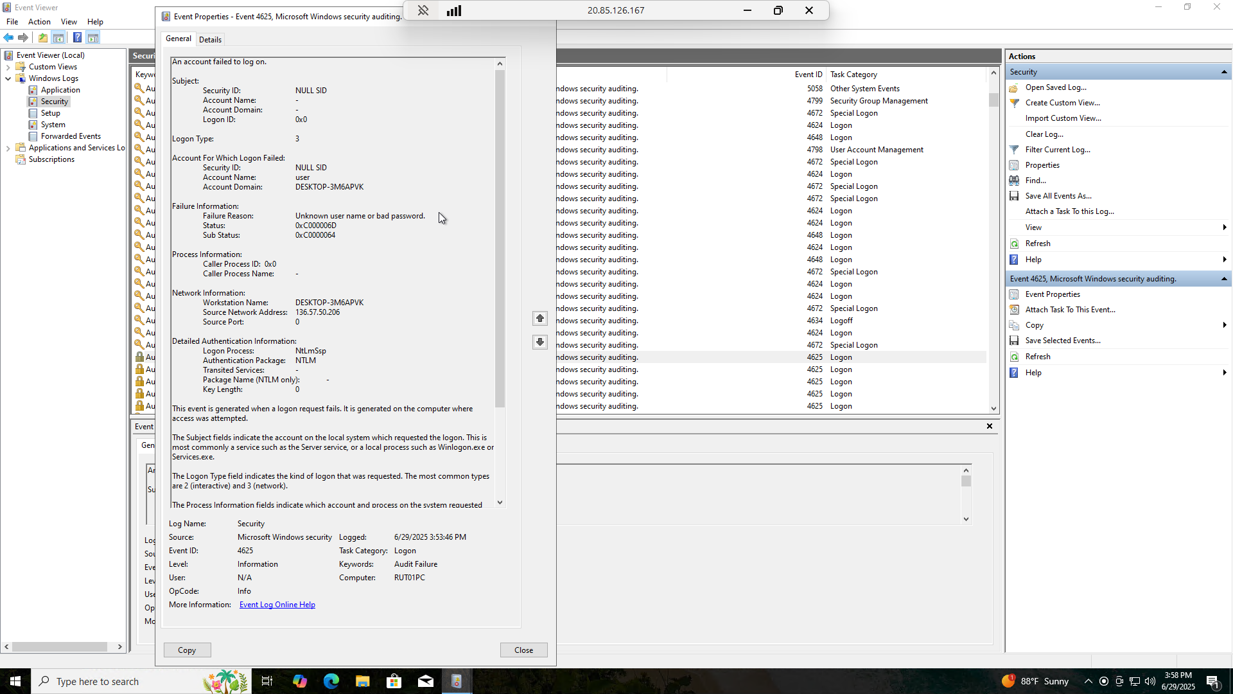
Task: Select Application log in tree
Action: coord(60,90)
